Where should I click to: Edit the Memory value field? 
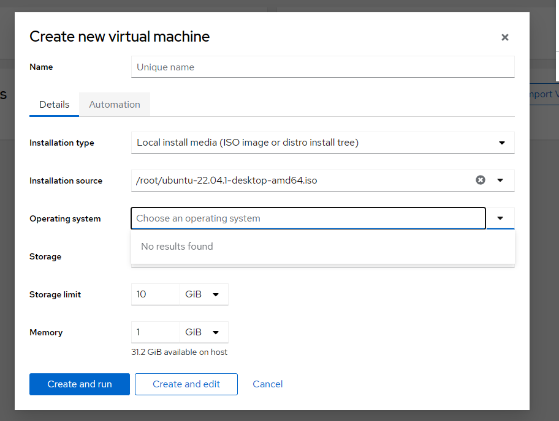[155, 332]
